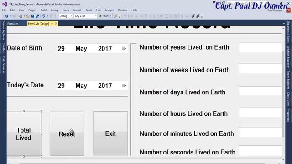The height and width of the screenshot is (164, 292).
Task: Click the seconds Lived text box
Action: (x=260, y=151)
